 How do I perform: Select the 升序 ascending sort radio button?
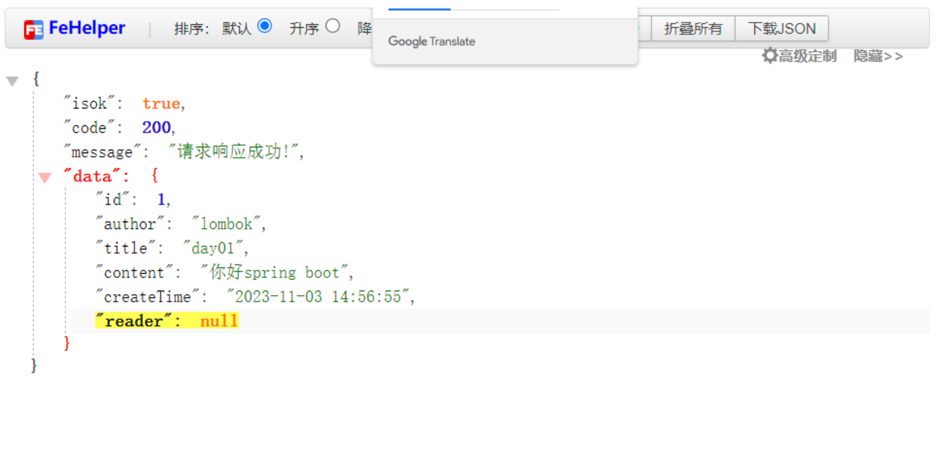click(x=332, y=26)
